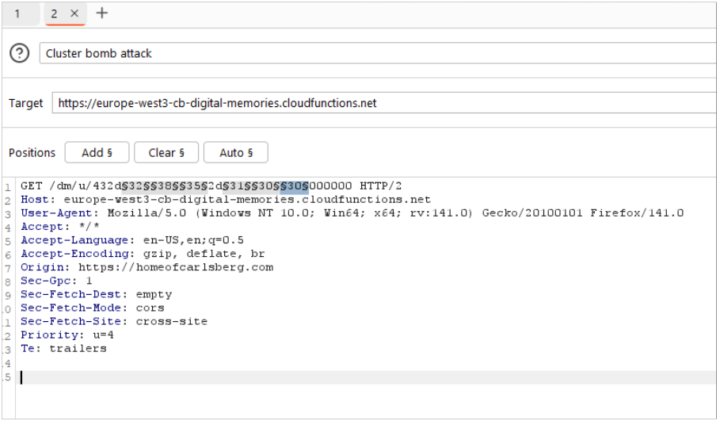Image resolution: width=720 pixels, height=421 pixels.
Task: Click the Te: trailers header line
Action: 63,348
